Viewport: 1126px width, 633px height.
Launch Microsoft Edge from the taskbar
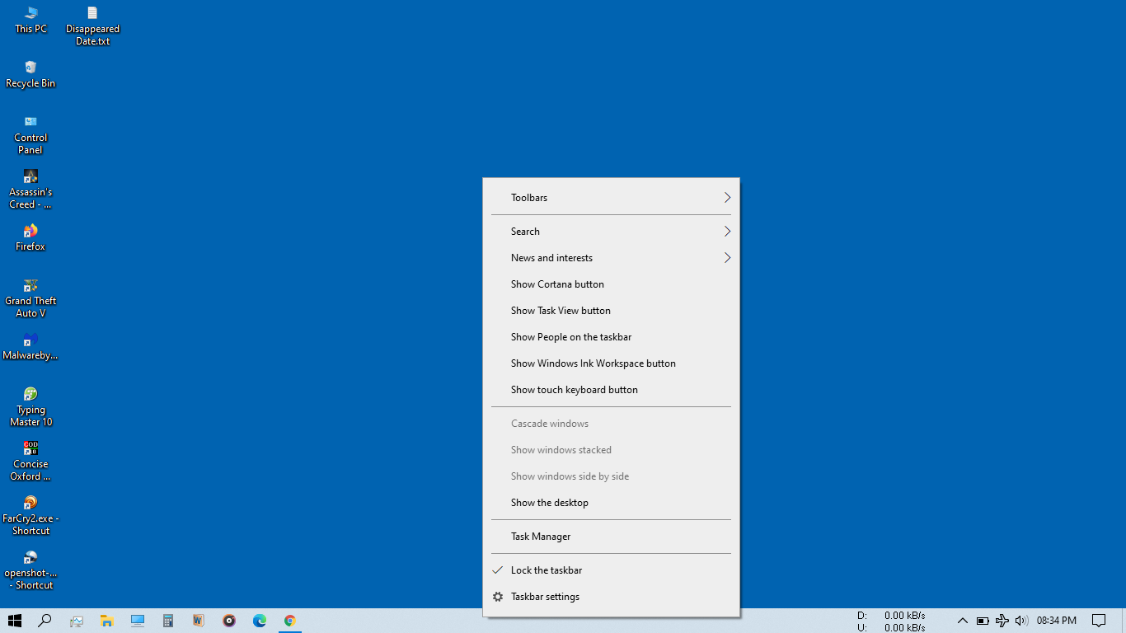coord(259,621)
